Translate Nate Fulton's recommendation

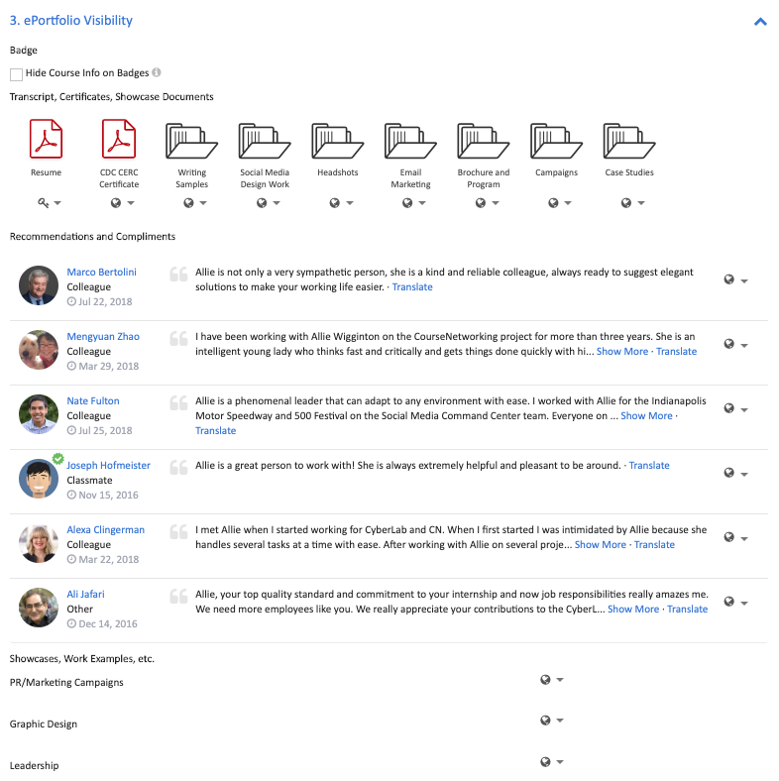[216, 430]
